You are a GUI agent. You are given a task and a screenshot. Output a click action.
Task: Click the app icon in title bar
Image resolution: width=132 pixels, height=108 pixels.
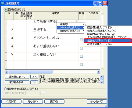[x=3, y=3]
